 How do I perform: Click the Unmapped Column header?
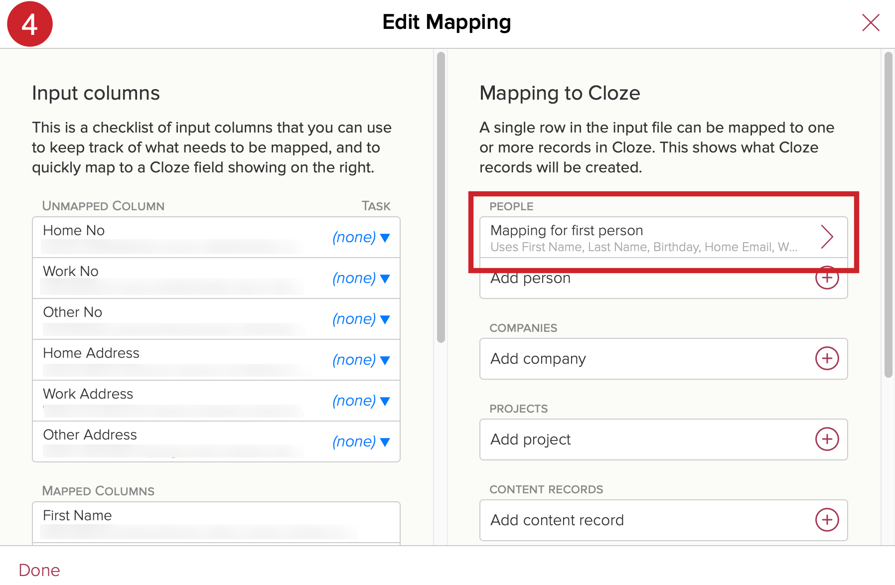[x=103, y=206]
